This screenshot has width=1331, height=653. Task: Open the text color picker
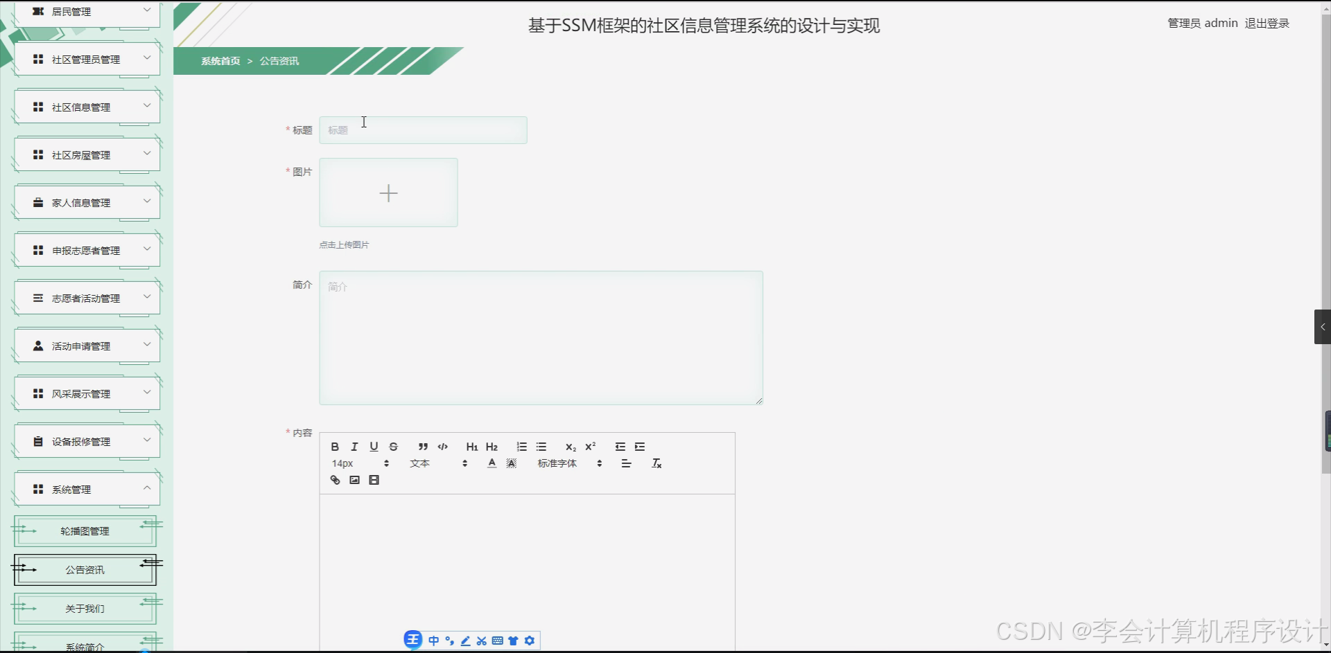point(491,463)
